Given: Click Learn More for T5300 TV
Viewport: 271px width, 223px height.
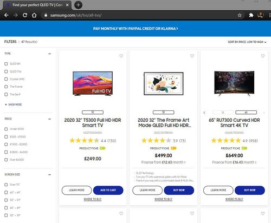Looking at the screenshot, I should 76,190.
